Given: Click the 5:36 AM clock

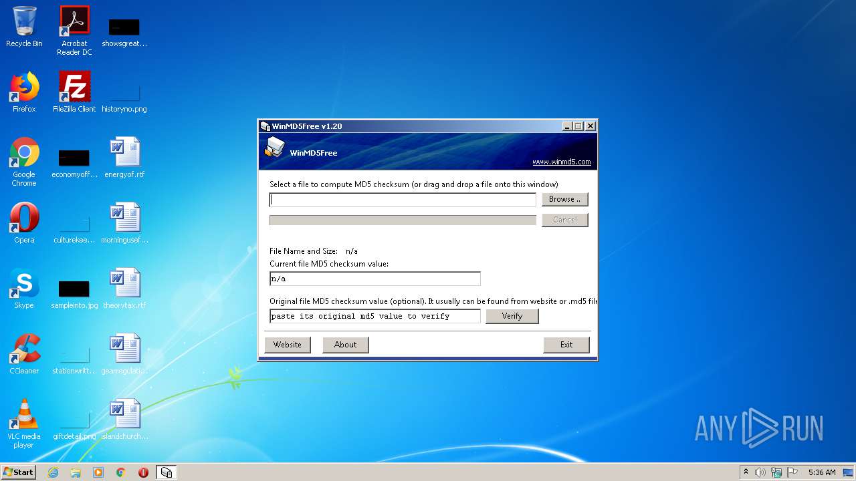Looking at the screenshot, I should 822,472.
